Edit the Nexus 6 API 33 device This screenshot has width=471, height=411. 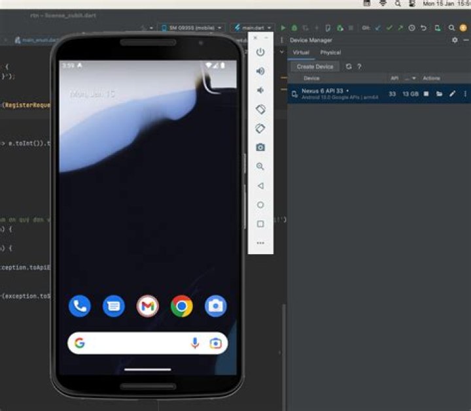(x=453, y=94)
